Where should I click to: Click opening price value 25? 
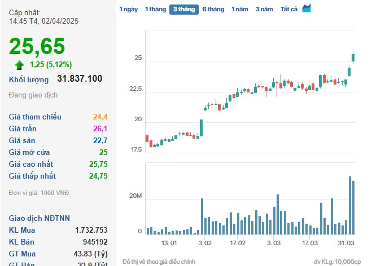(x=103, y=152)
